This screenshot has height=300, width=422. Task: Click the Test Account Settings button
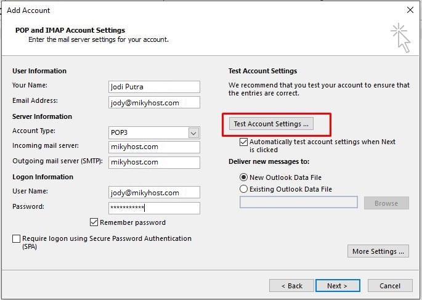[271, 124]
